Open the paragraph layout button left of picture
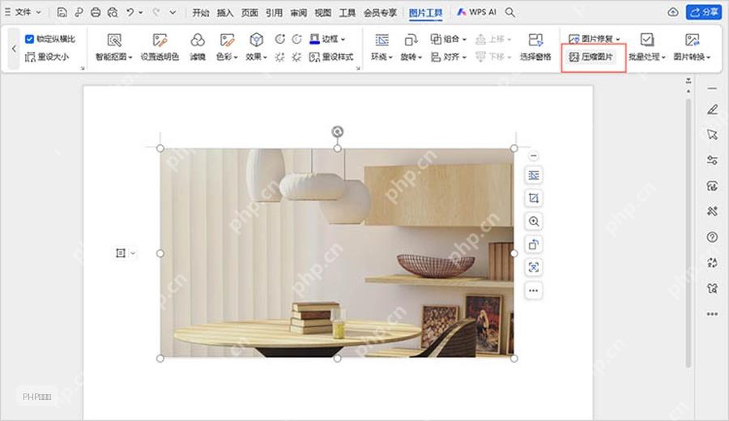This screenshot has height=421, width=729. [x=125, y=253]
